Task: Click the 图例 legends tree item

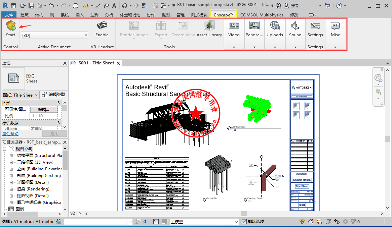Action: tap(20, 209)
